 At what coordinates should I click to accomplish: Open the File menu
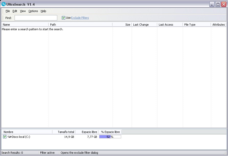coord(8,11)
